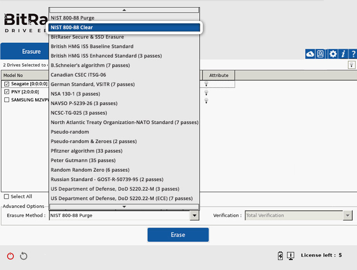
Task: Select NAVSO P-5239-26 (3 passes)
Action: point(124,104)
